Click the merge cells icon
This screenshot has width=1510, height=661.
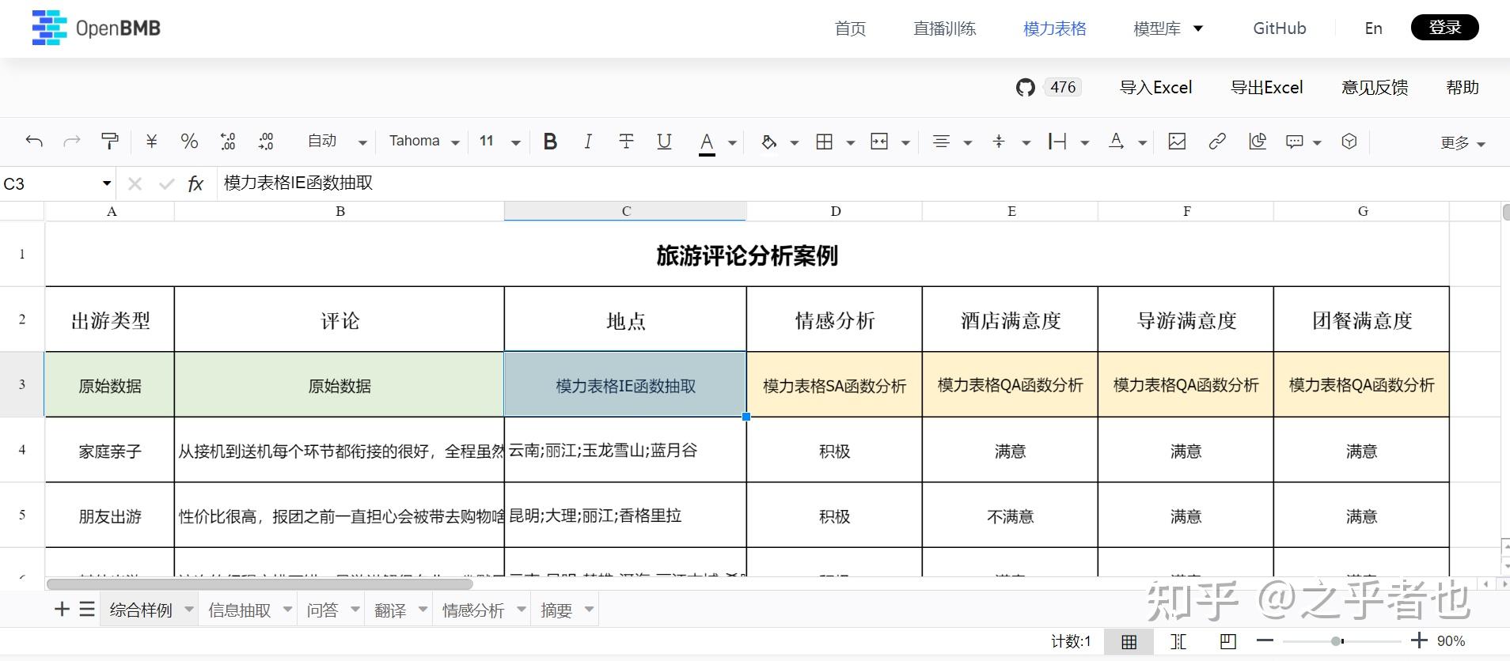click(x=879, y=142)
